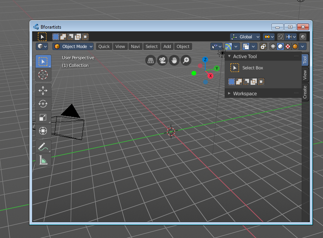
Task: Click the "User Perspective" viewport label
Action: [78, 58]
